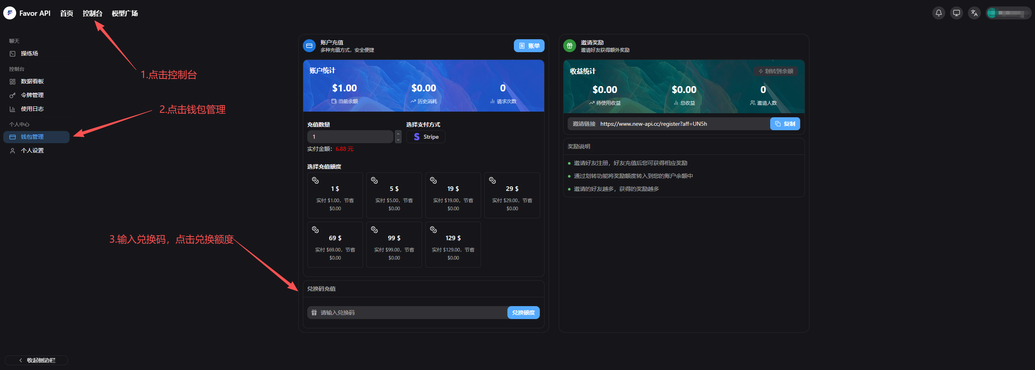Image resolution: width=1035 pixels, height=370 pixels.
Task: Select the 19 $ recharge card
Action: [453, 195]
